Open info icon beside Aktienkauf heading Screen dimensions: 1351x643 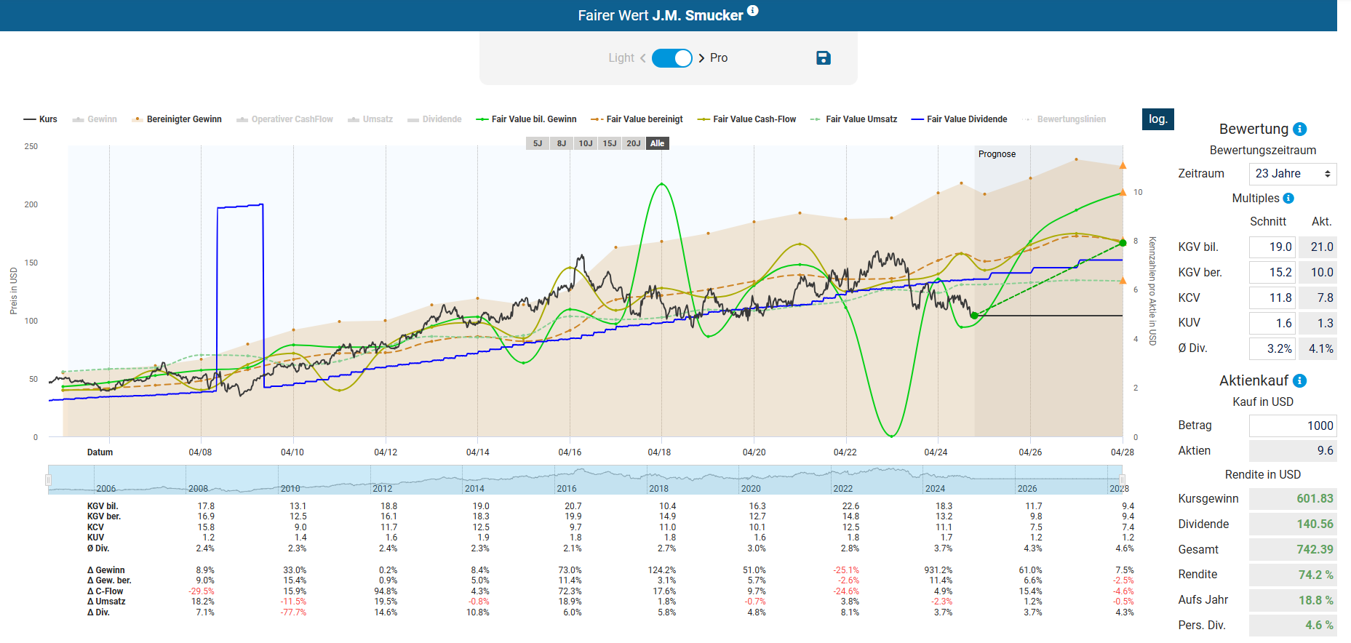[1300, 380]
